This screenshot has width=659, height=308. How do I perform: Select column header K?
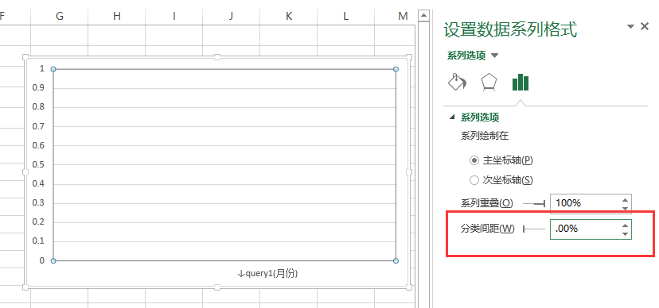click(x=288, y=16)
